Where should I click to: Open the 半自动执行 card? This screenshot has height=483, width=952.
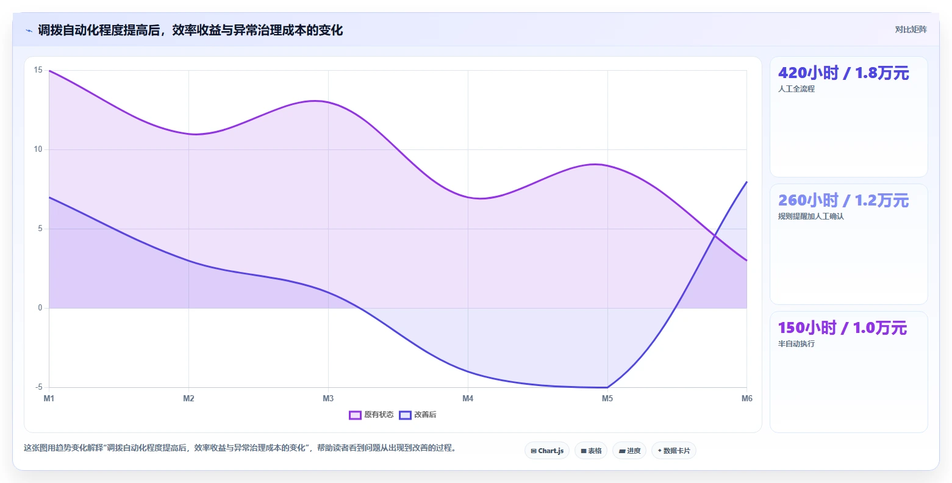(849, 372)
